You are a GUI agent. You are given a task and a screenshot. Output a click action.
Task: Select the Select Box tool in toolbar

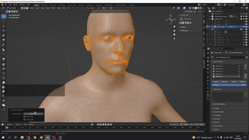(x=4, y=16)
